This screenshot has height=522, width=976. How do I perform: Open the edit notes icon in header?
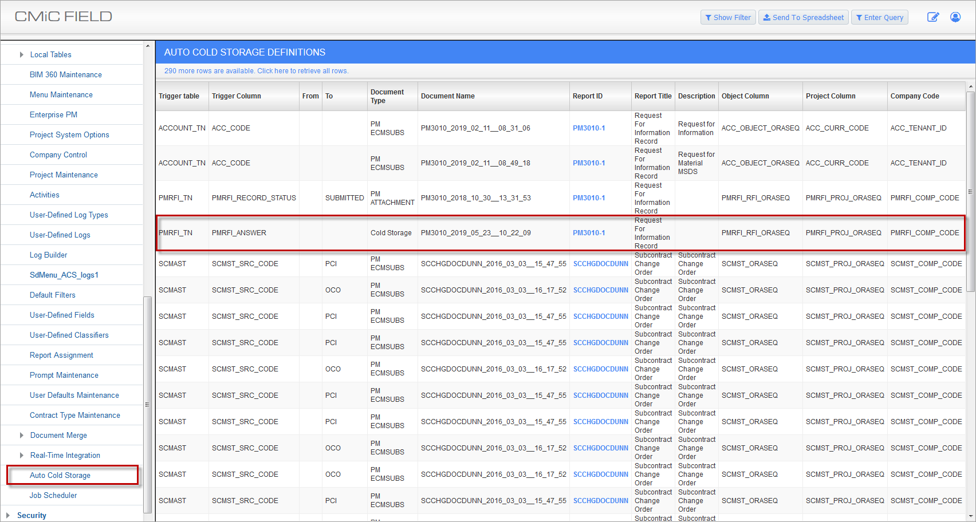(932, 17)
